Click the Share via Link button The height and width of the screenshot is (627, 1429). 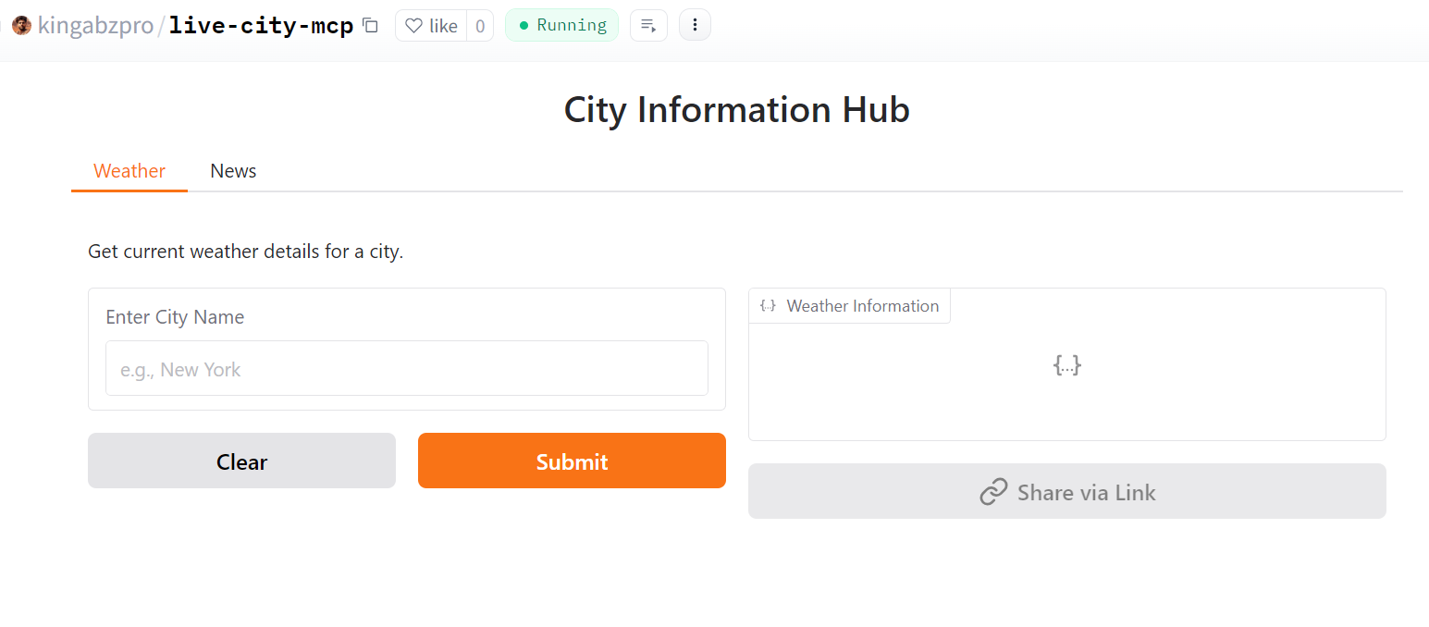pyautogui.click(x=1067, y=491)
